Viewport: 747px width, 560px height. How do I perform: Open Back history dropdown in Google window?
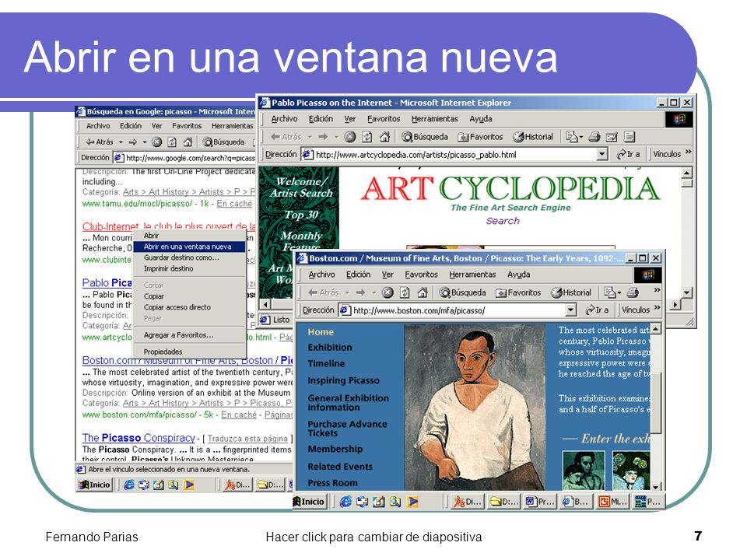[121, 142]
